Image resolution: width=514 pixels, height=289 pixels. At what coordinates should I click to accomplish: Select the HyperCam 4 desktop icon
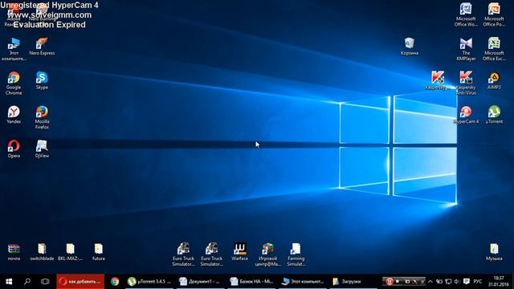[x=466, y=115]
